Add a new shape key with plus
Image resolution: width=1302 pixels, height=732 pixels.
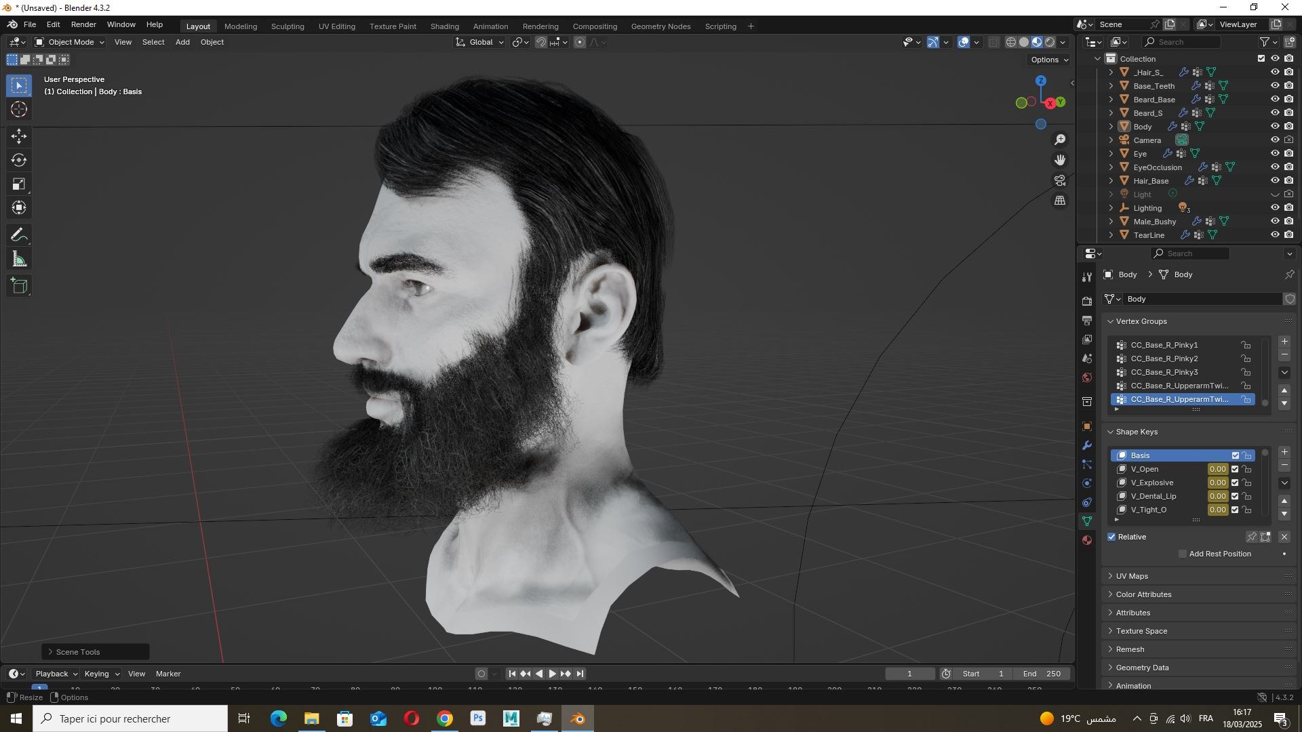click(x=1284, y=452)
